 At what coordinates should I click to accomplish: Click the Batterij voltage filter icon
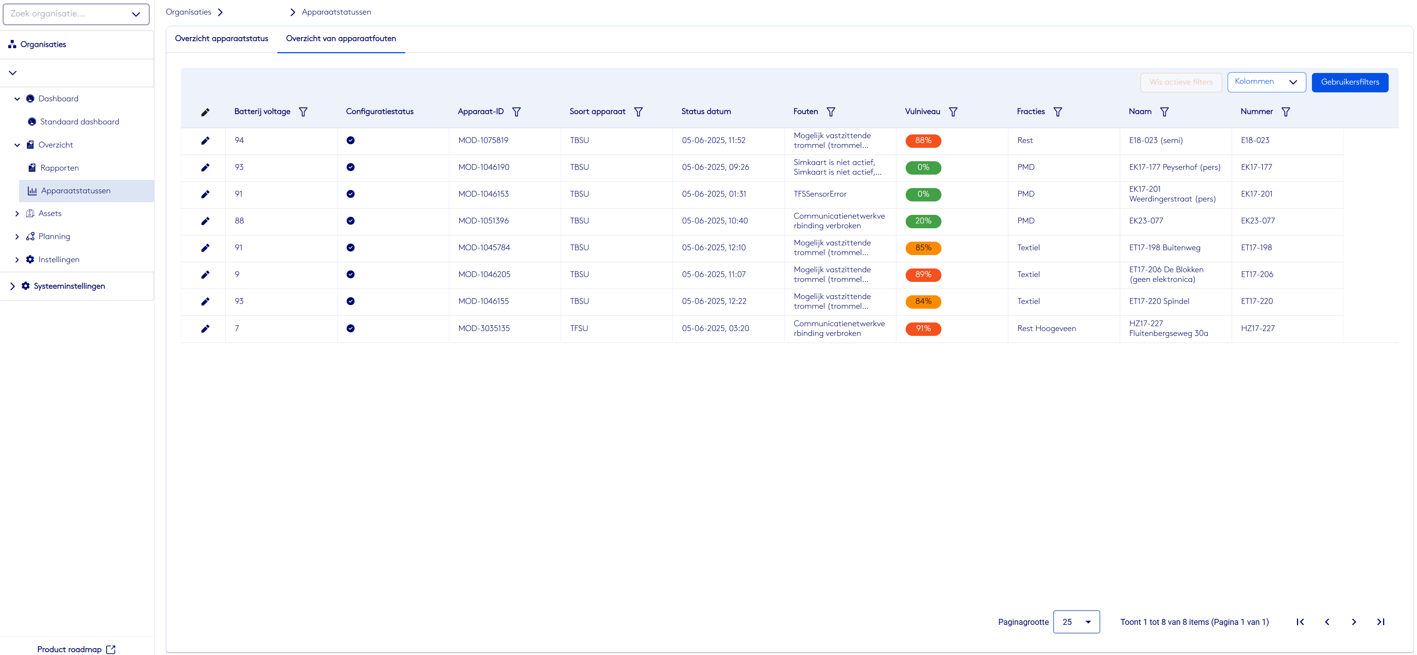coord(303,112)
